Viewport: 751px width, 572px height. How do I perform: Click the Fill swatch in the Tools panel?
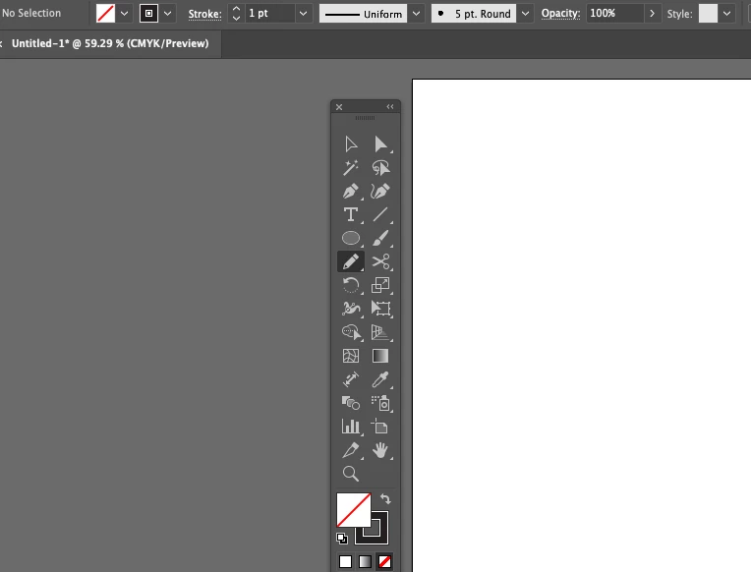point(354,510)
